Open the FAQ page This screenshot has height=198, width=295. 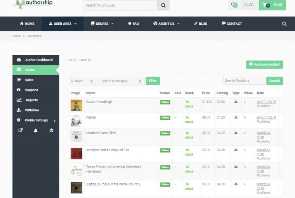pyautogui.click(x=134, y=24)
